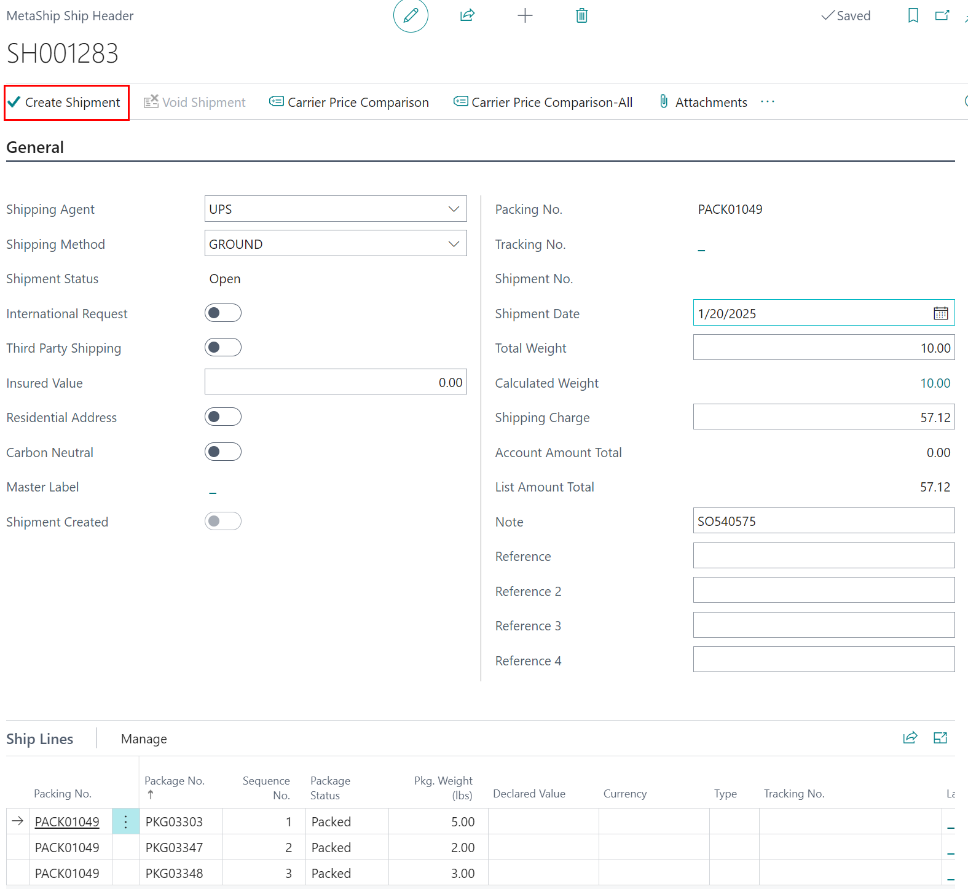The height and width of the screenshot is (889, 968).
Task: Click the share icon in header
Action: (x=468, y=15)
